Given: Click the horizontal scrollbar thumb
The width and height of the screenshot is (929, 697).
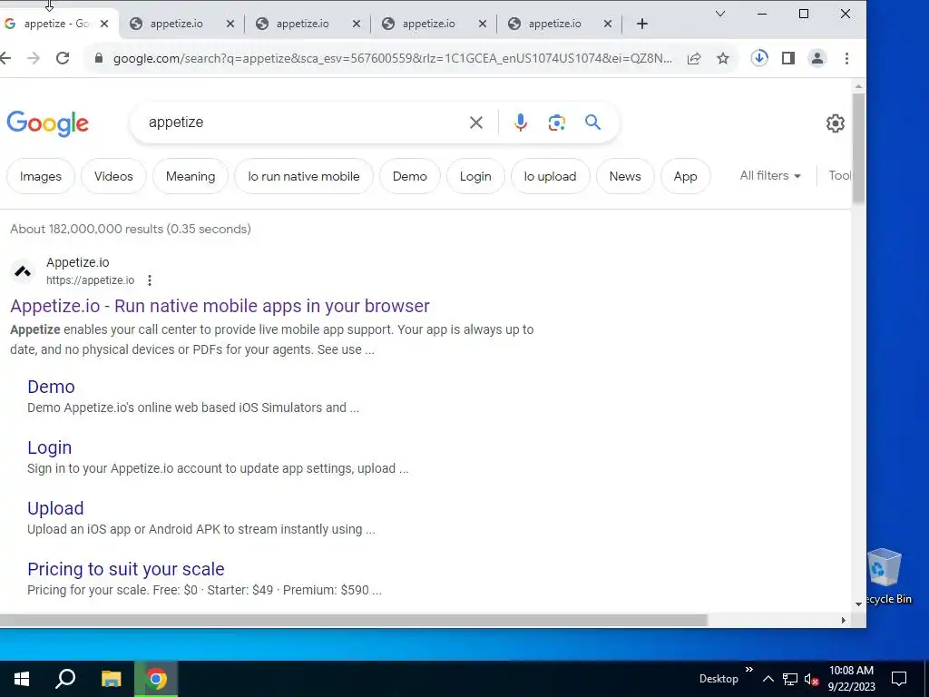Looking at the screenshot, I should pos(353,621).
